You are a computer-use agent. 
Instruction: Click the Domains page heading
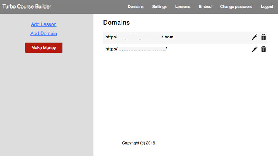click(116, 23)
